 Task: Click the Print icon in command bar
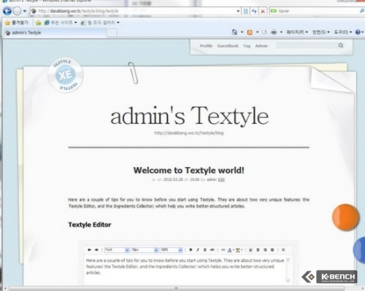pos(274,32)
